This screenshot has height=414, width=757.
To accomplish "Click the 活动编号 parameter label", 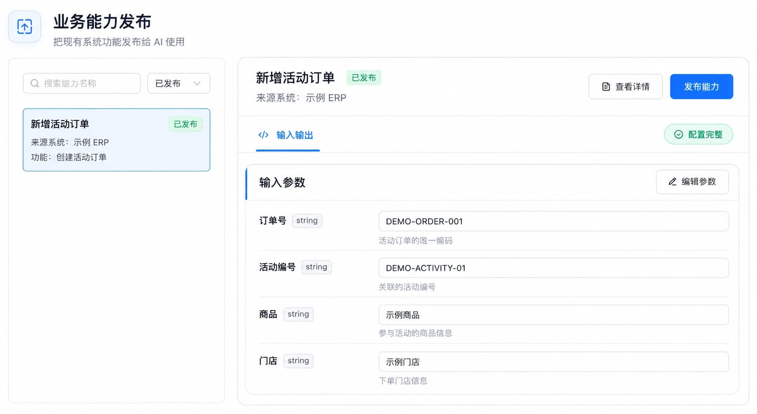I will (x=278, y=267).
